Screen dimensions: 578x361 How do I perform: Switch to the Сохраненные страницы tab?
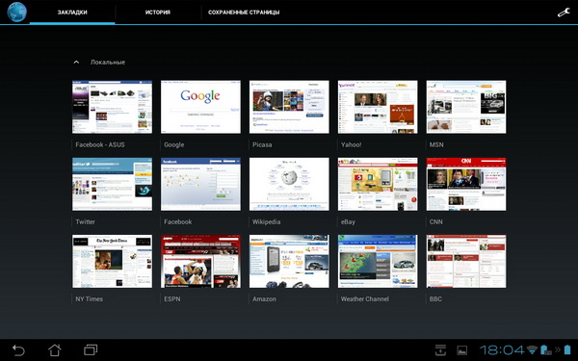coord(244,13)
